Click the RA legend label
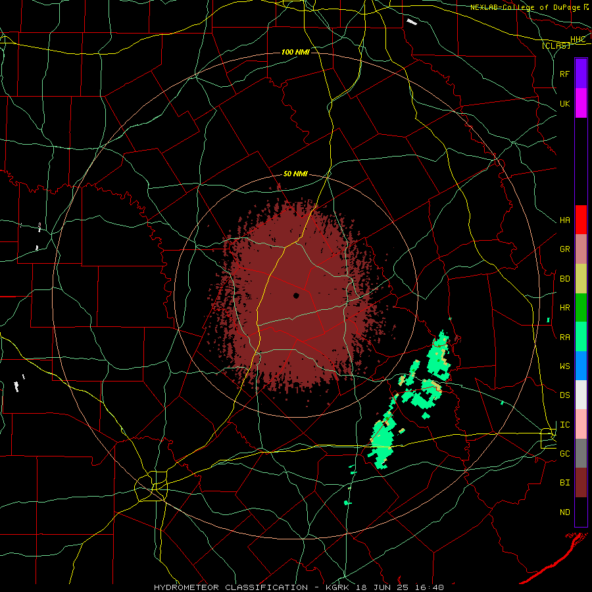This screenshot has height=592, width=592. [x=564, y=337]
